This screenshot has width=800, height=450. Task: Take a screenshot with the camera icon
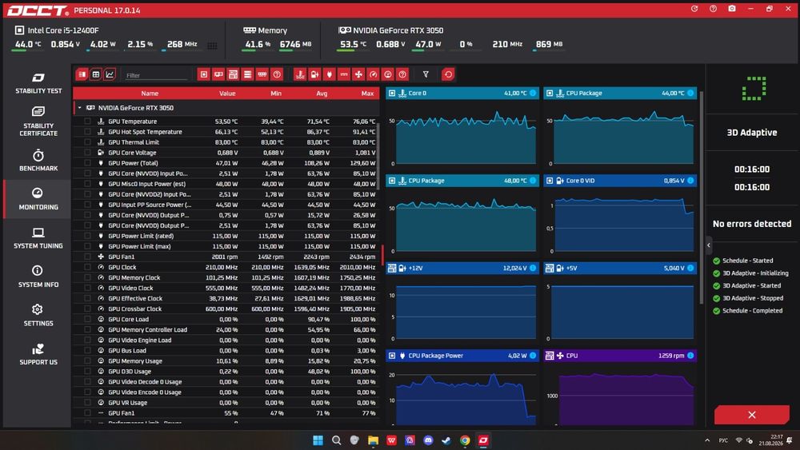732,9
